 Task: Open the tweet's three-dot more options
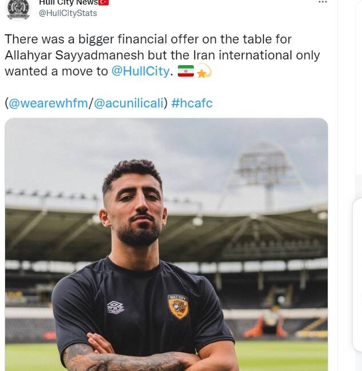323,2
